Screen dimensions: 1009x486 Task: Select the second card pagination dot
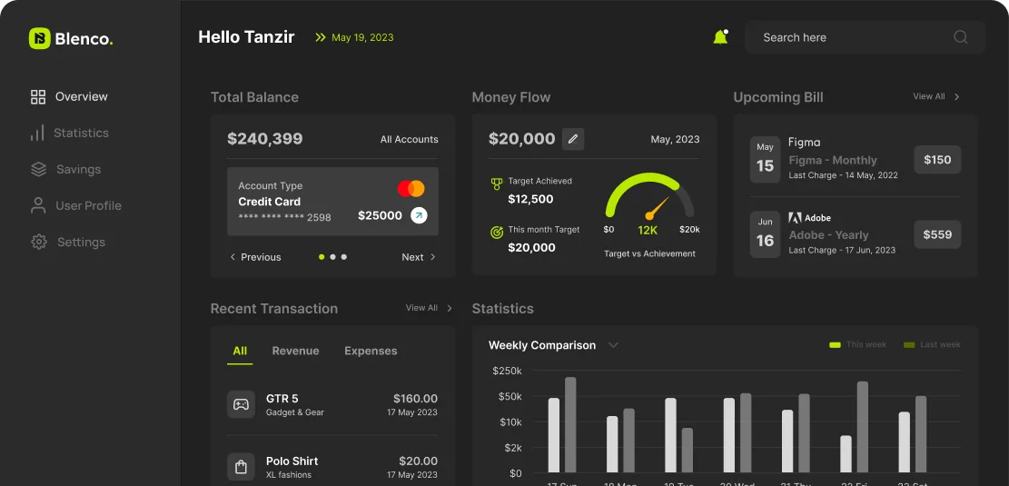[332, 257]
